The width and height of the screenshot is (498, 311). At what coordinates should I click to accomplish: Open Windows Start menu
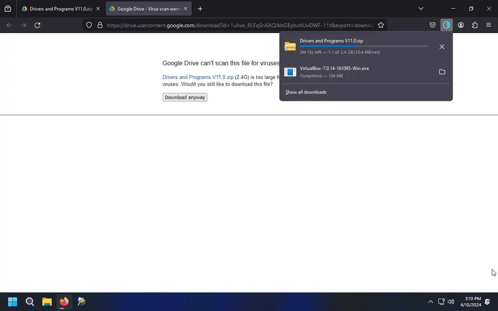[x=12, y=302]
